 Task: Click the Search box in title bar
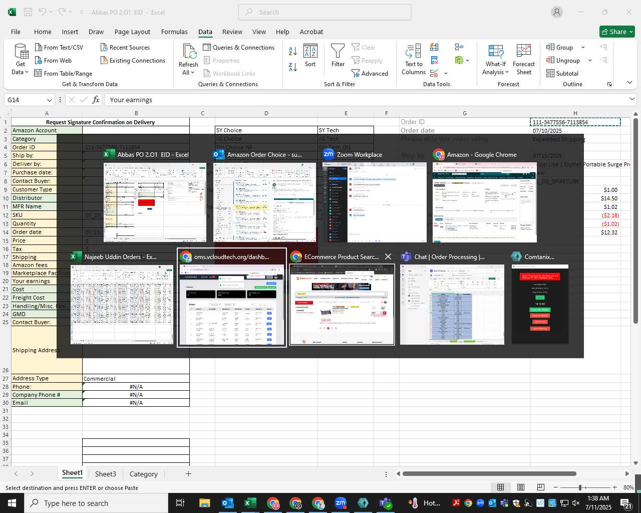[x=325, y=12]
